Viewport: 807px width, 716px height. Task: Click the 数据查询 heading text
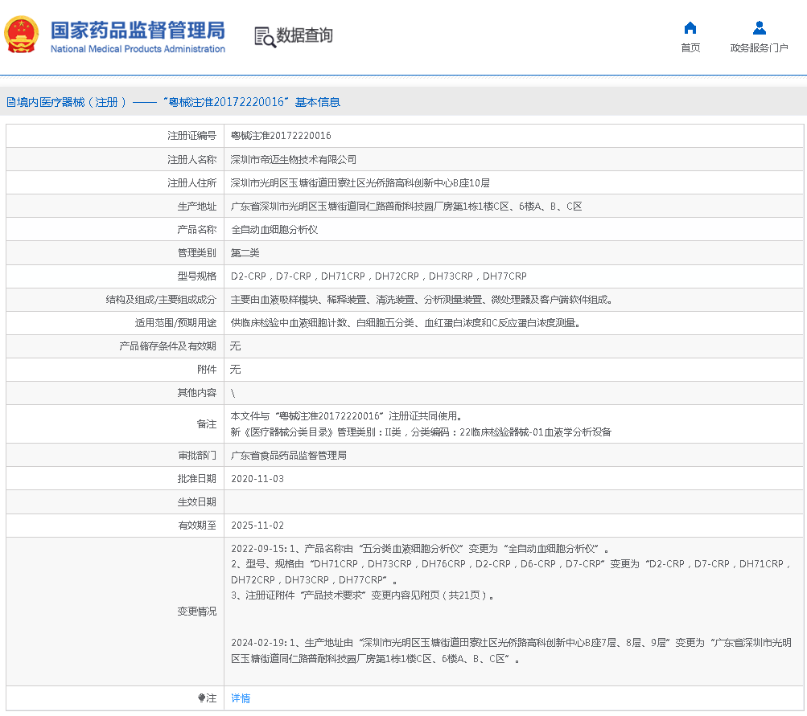(x=304, y=35)
